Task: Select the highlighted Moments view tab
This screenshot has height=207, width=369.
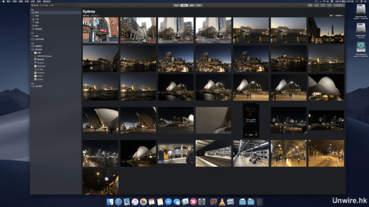Action: point(184,5)
